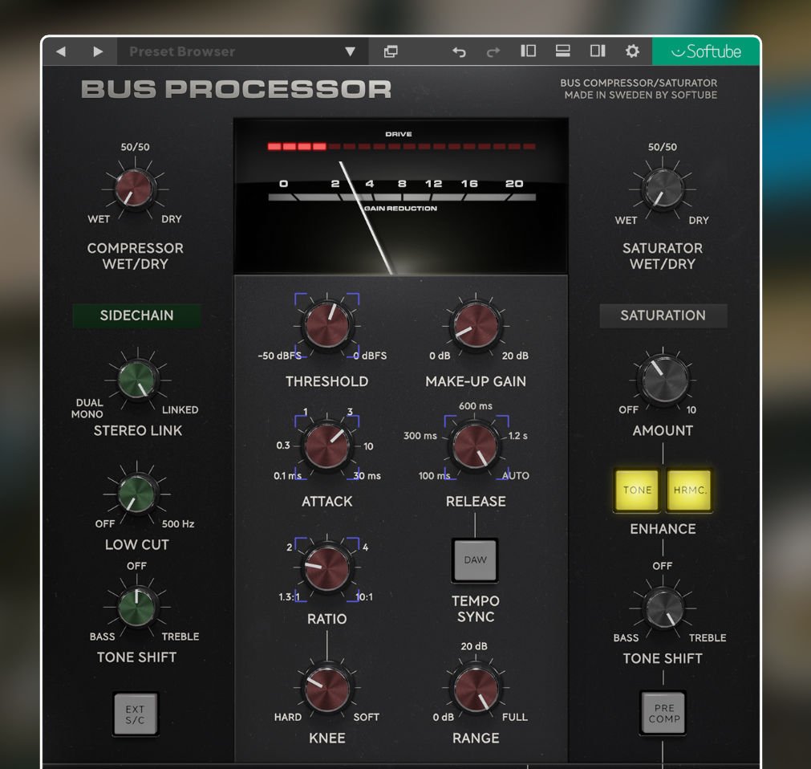This screenshot has height=769, width=811.
Task: Click the '-50 dBFS' threshold label
Action: tap(279, 356)
